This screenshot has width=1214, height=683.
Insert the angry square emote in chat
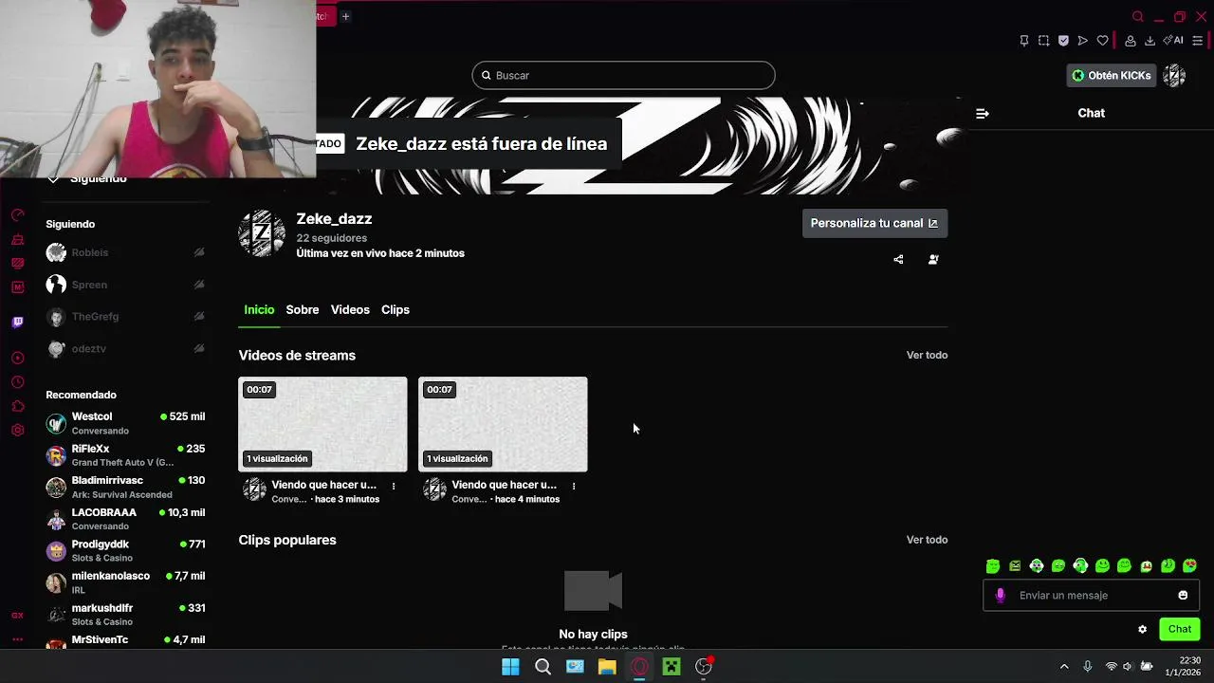tap(1015, 566)
